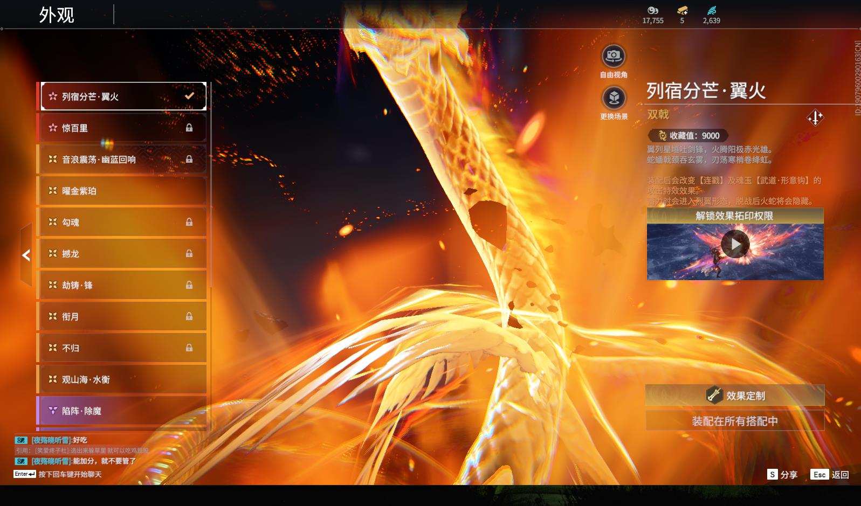The image size is (861, 506).
Task: Click the rarity icon on 衔月
Action: [x=53, y=316]
